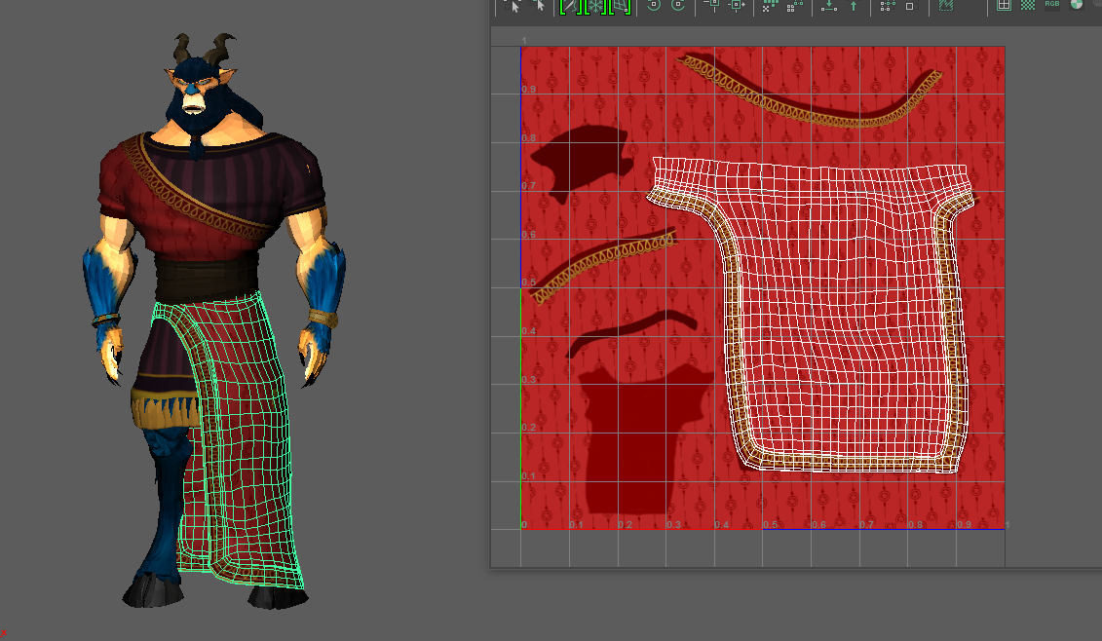
Task: Toggle the UV editor grid display icon
Action: [x=1004, y=5]
